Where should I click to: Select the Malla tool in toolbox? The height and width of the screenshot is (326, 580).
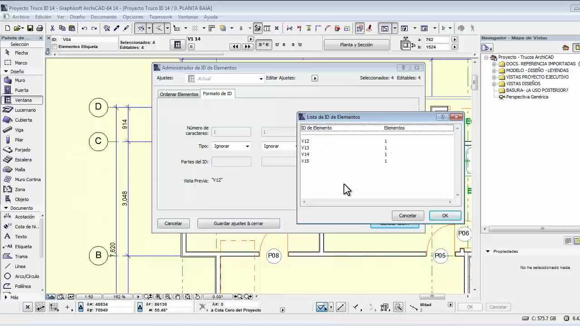pyautogui.click(x=22, y=170)
